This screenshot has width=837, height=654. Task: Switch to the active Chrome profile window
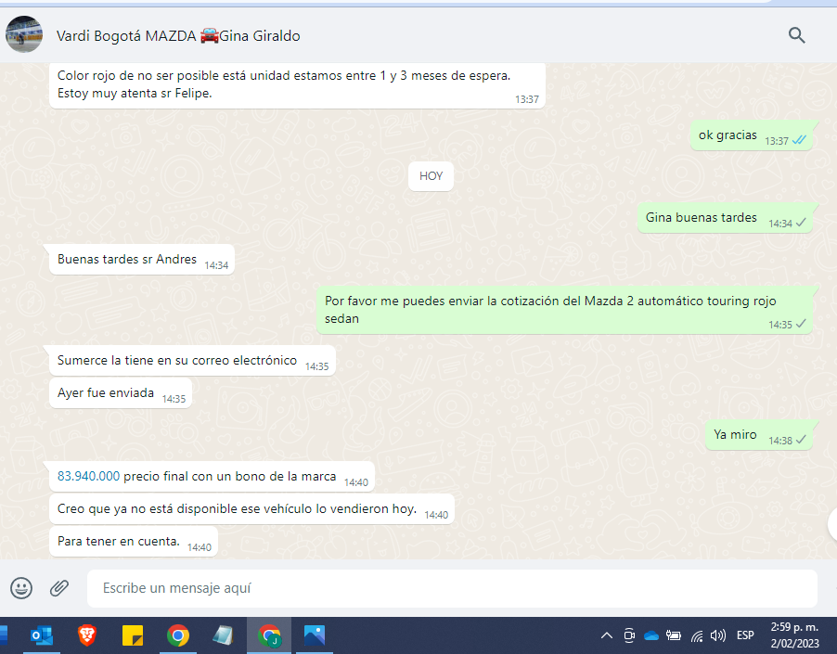click(x=269, y=635)
